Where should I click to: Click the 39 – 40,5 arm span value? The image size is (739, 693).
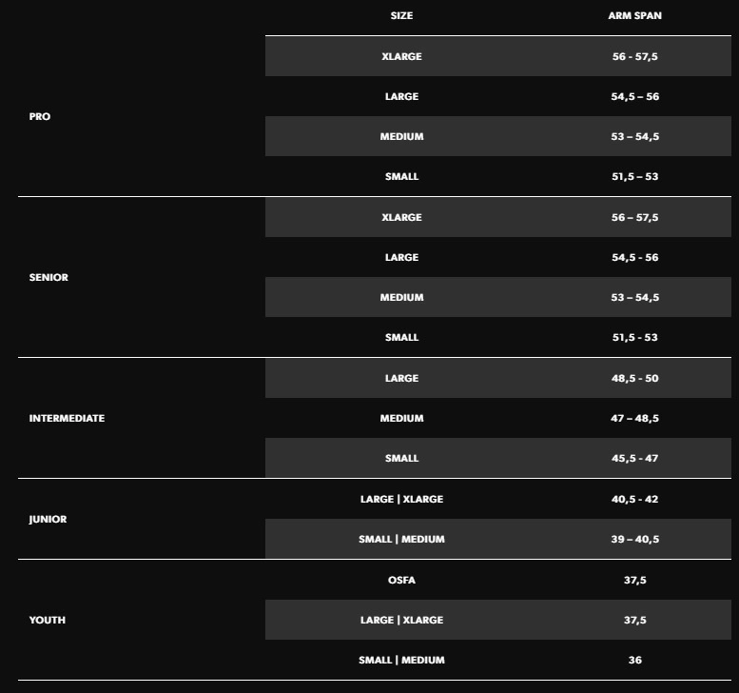point(635,539)
